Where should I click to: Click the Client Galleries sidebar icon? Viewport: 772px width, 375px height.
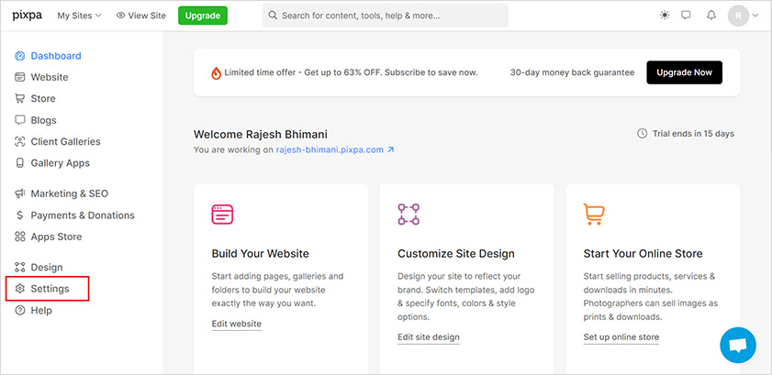pos(19,141)
